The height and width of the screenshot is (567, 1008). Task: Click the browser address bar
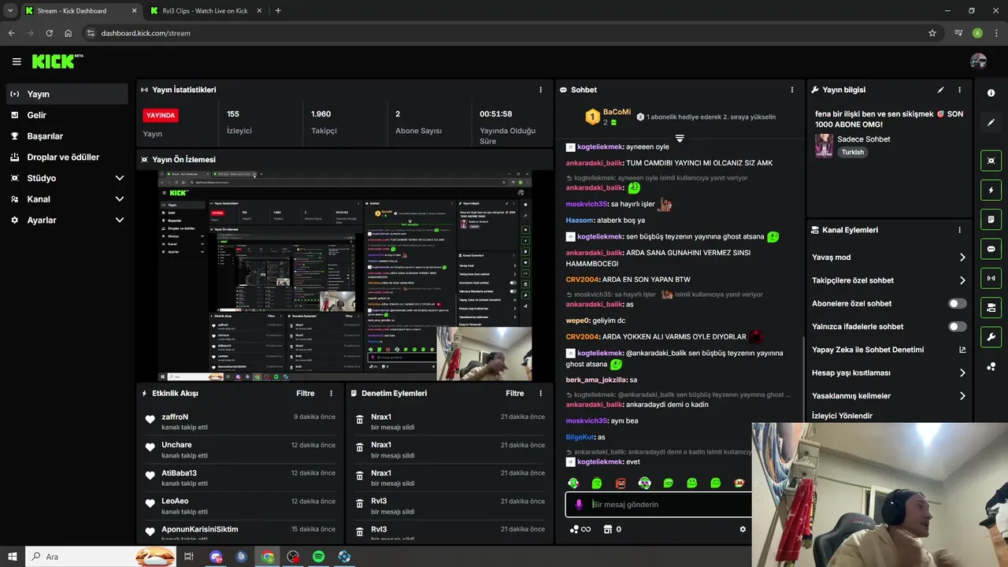(504, 33)
